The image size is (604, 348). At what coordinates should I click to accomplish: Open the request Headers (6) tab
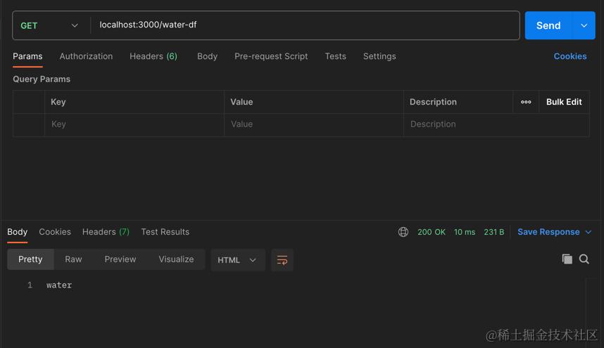click(x=153, y=56)
